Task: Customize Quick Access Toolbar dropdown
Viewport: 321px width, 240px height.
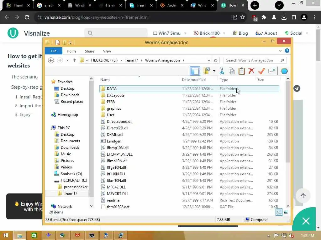Action: (70, 42)
